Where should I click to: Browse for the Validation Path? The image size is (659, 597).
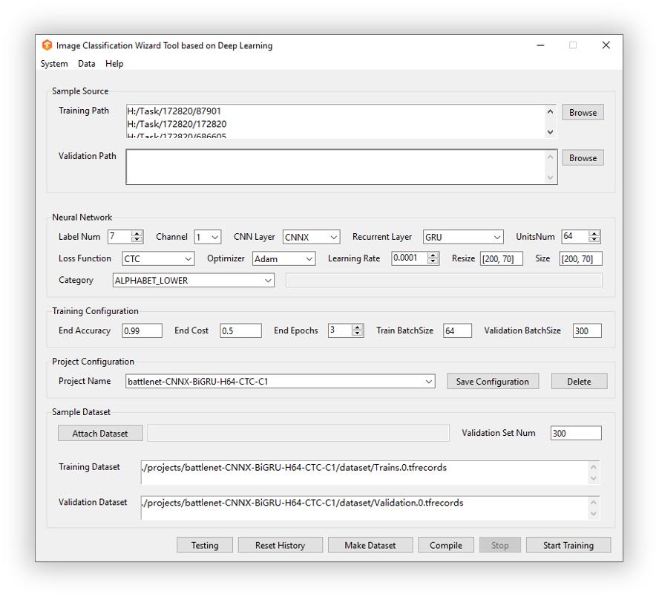tap(583, 158)
